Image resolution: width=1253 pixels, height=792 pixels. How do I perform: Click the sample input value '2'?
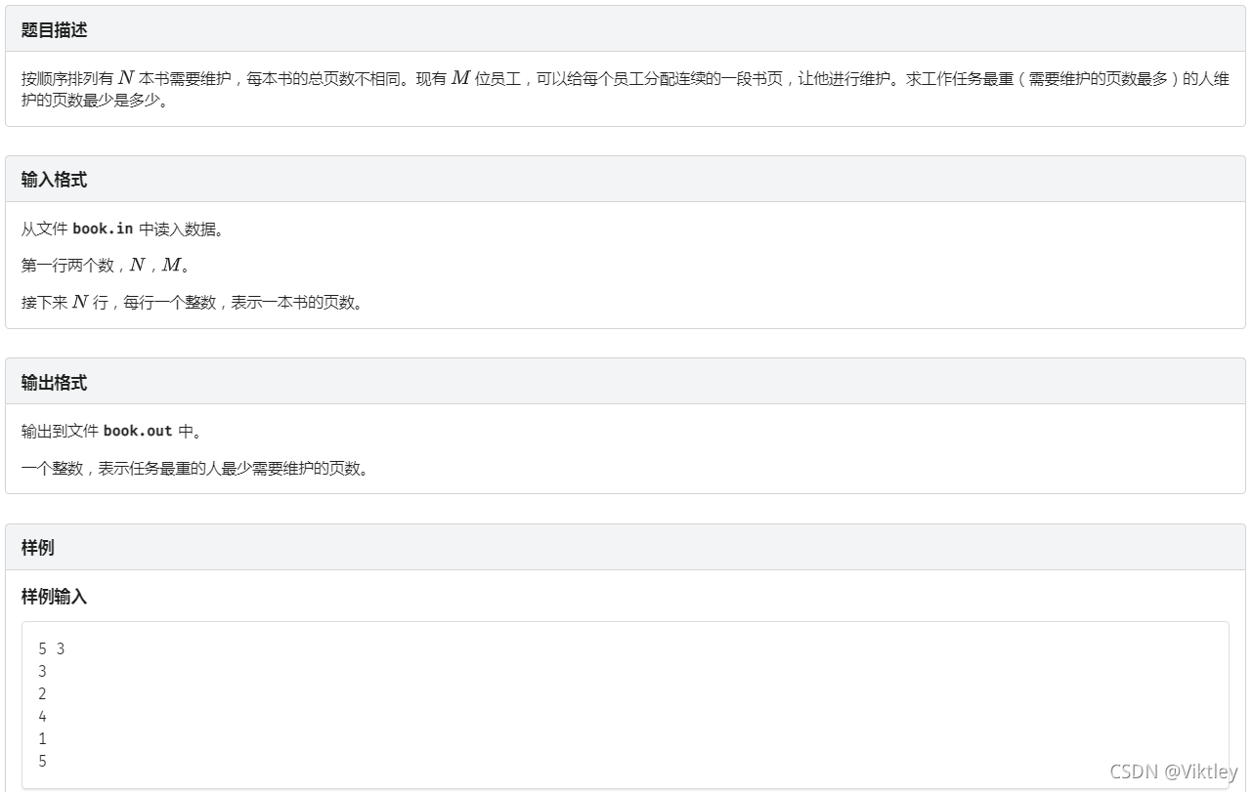click(42, 694)
